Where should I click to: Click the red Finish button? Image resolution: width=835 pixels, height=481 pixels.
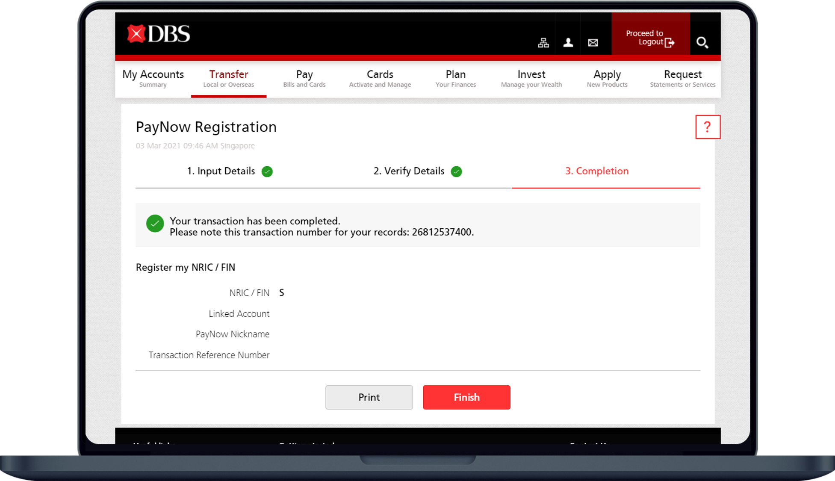coord(466,397)
